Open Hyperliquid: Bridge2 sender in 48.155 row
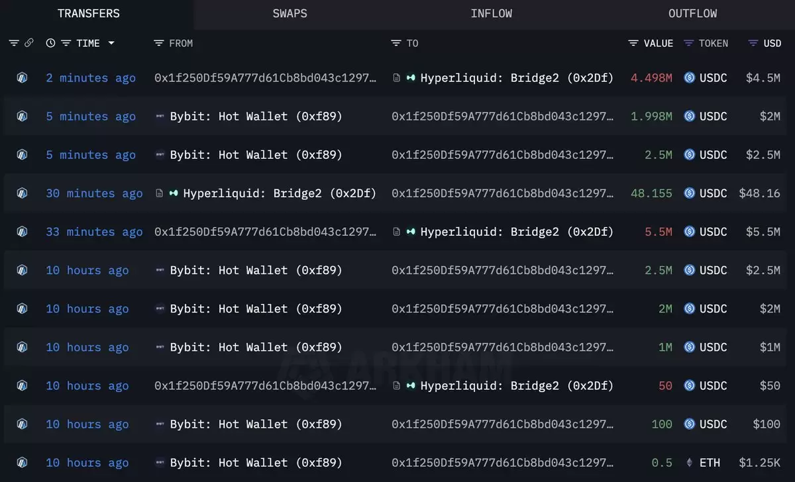 [x=280, y=193]
